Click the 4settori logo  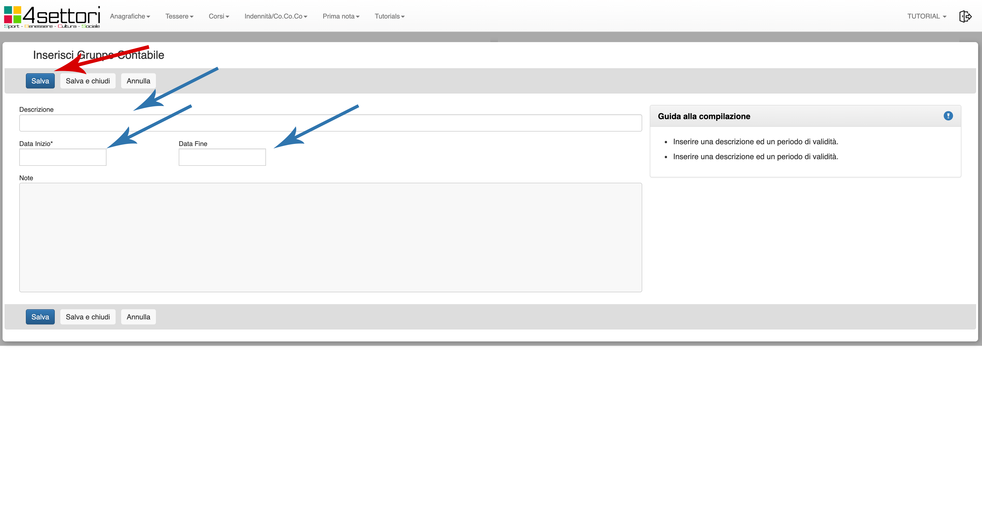[52, 17]
